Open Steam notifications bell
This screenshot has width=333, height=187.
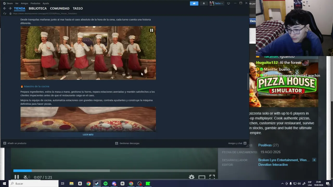204,3
